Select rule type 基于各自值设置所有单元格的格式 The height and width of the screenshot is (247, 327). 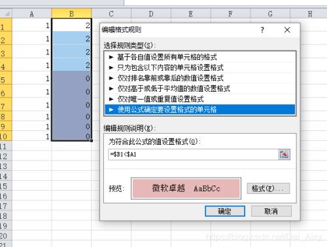[199, 57]
